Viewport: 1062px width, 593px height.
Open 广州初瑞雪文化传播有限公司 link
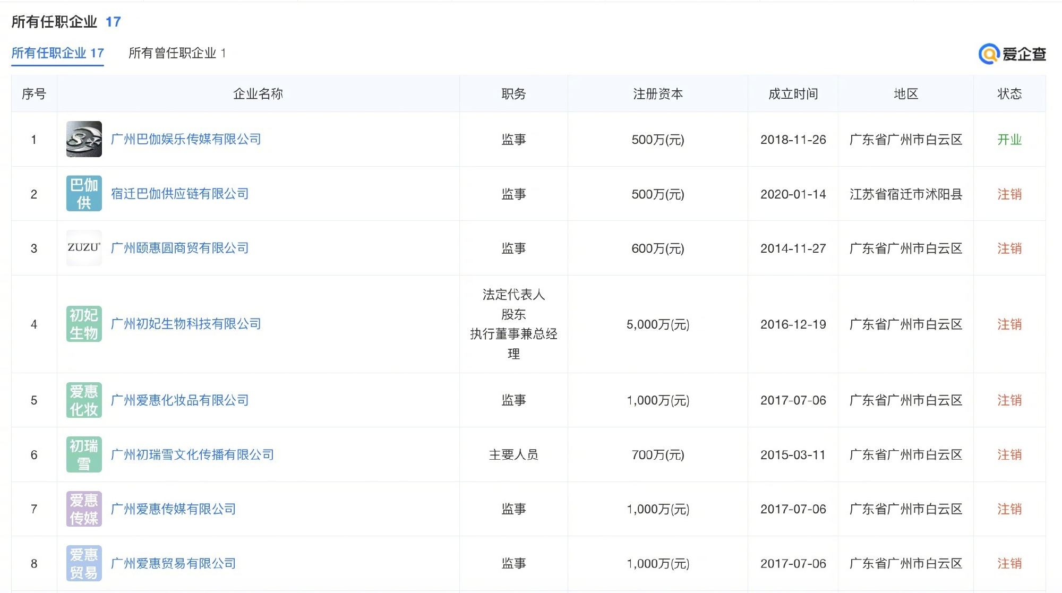point(192,454)
